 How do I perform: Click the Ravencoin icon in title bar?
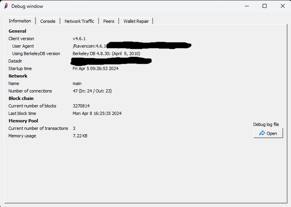pos(6,6)
